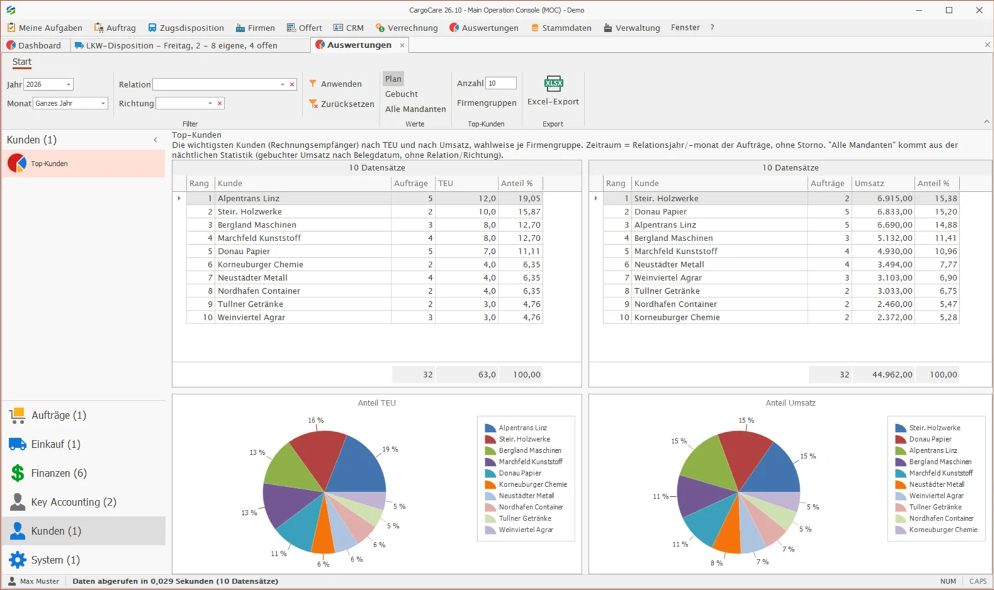Click the Zurücksetzen filter reset icon
Image resolution: width=994 pixels, height=590 pixels.
313,104
